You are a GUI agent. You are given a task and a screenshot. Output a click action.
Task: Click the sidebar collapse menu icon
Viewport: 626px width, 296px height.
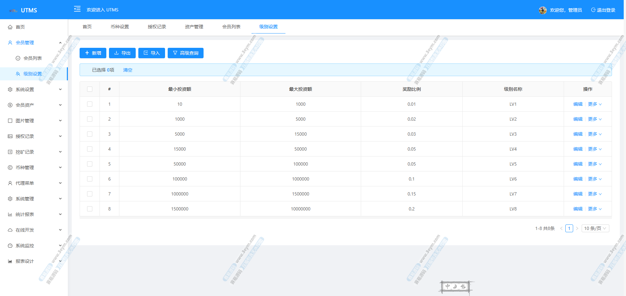77,9
